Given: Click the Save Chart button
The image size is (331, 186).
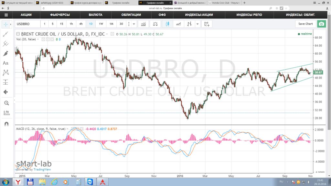Looking at the screenshot, I should [305, 24].
